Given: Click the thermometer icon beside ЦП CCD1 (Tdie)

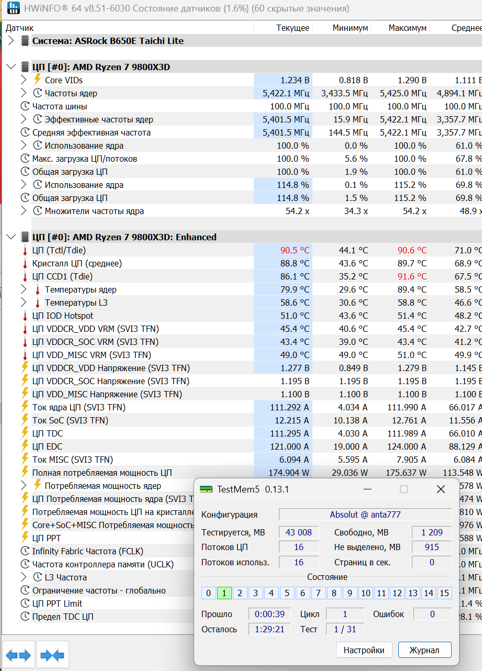Looking at the screenshot, I should 25,276.
